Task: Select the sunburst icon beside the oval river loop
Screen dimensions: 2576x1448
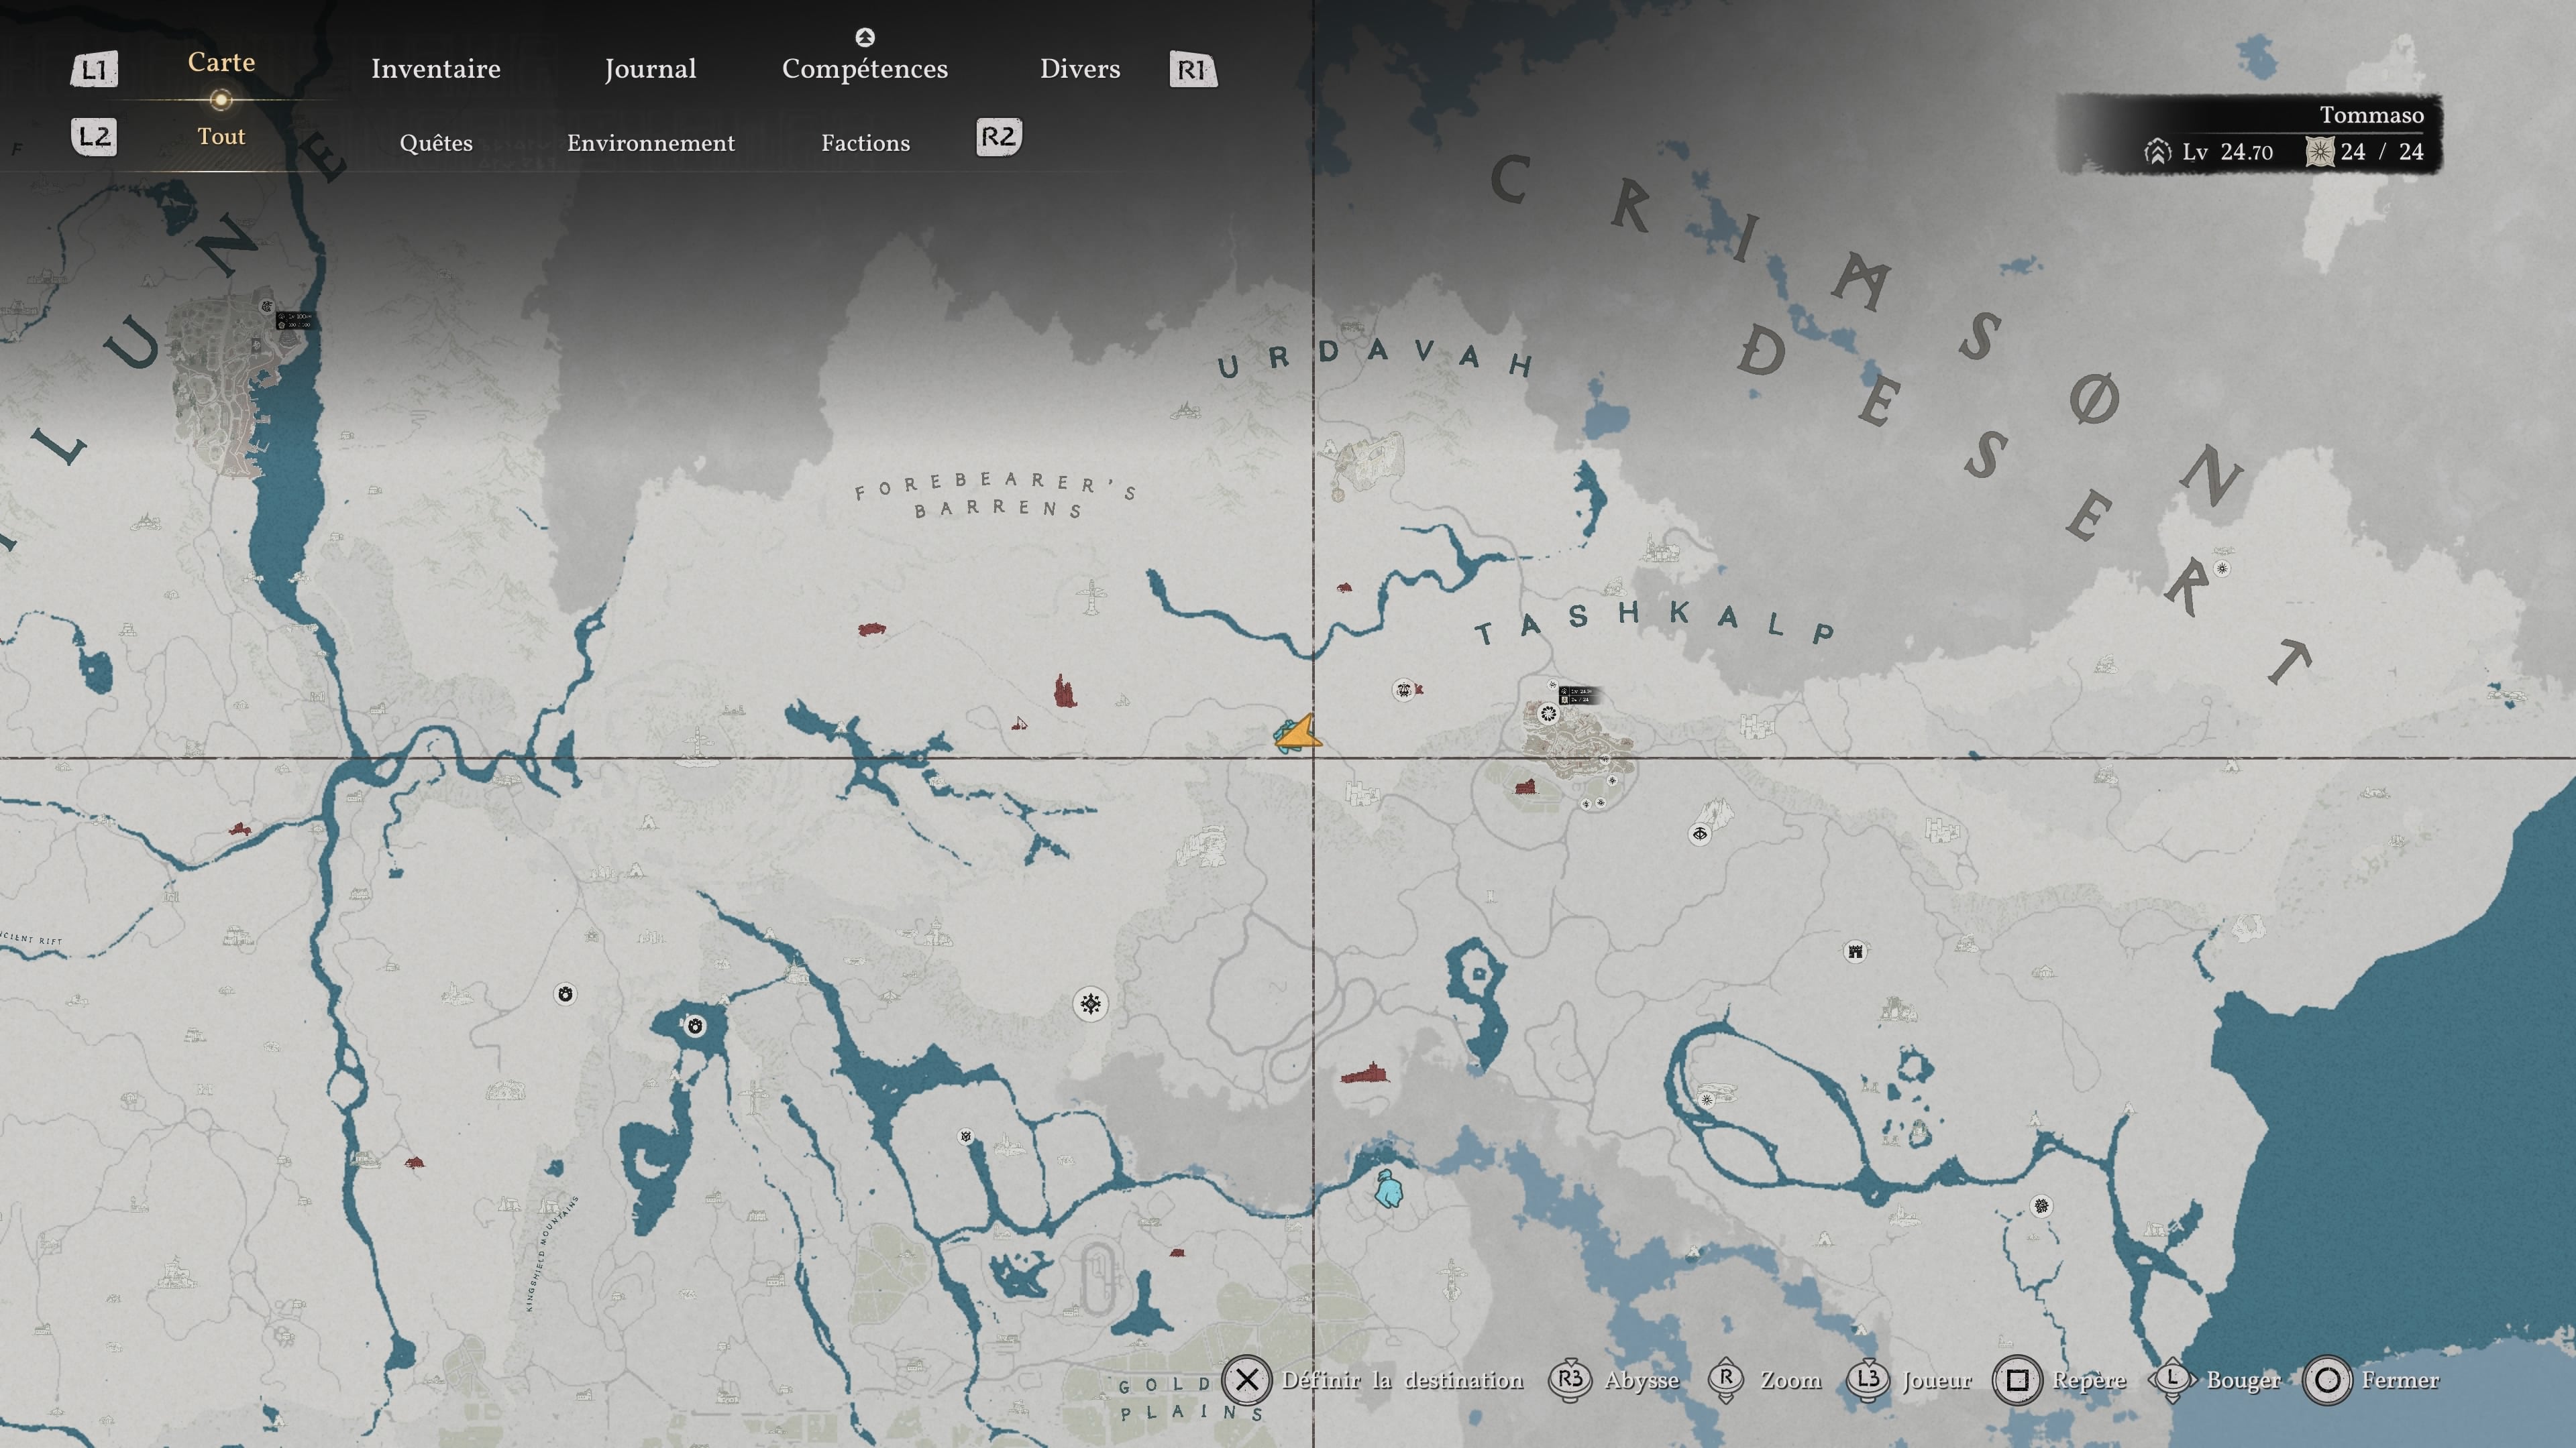Action: (x=1706, y=1100)
